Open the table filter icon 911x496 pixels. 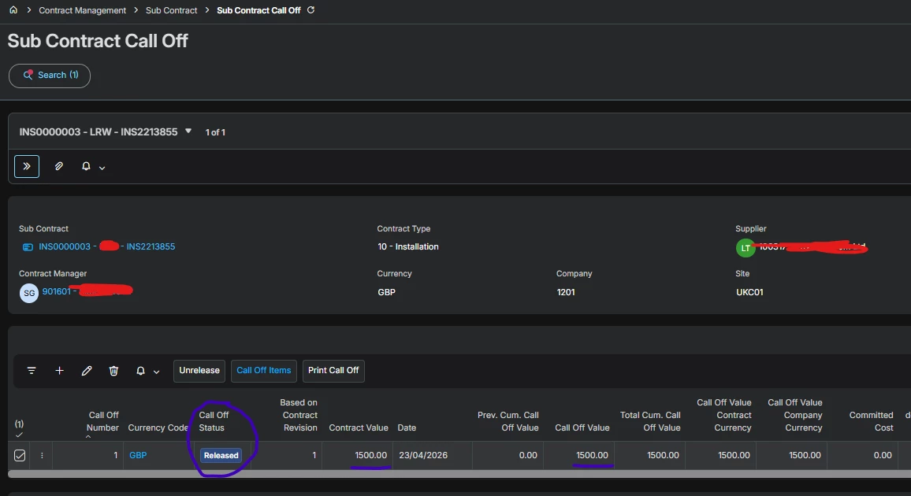[32, 371]
